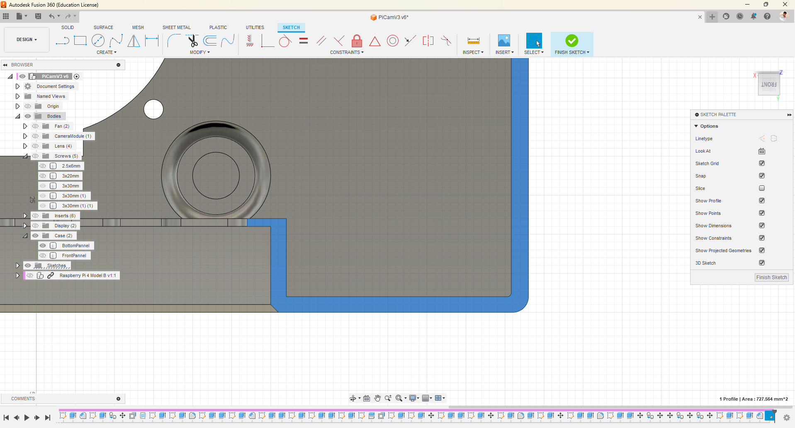Open the CREATE dropdown menu
795x428 pixels.
point(107,52)
